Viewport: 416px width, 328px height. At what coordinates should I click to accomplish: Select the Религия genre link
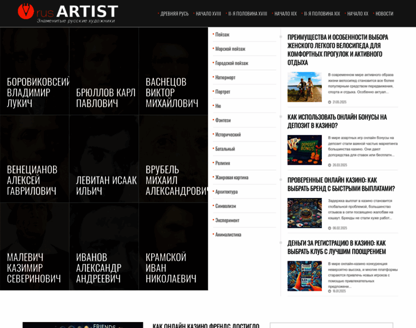pos(223,163)
